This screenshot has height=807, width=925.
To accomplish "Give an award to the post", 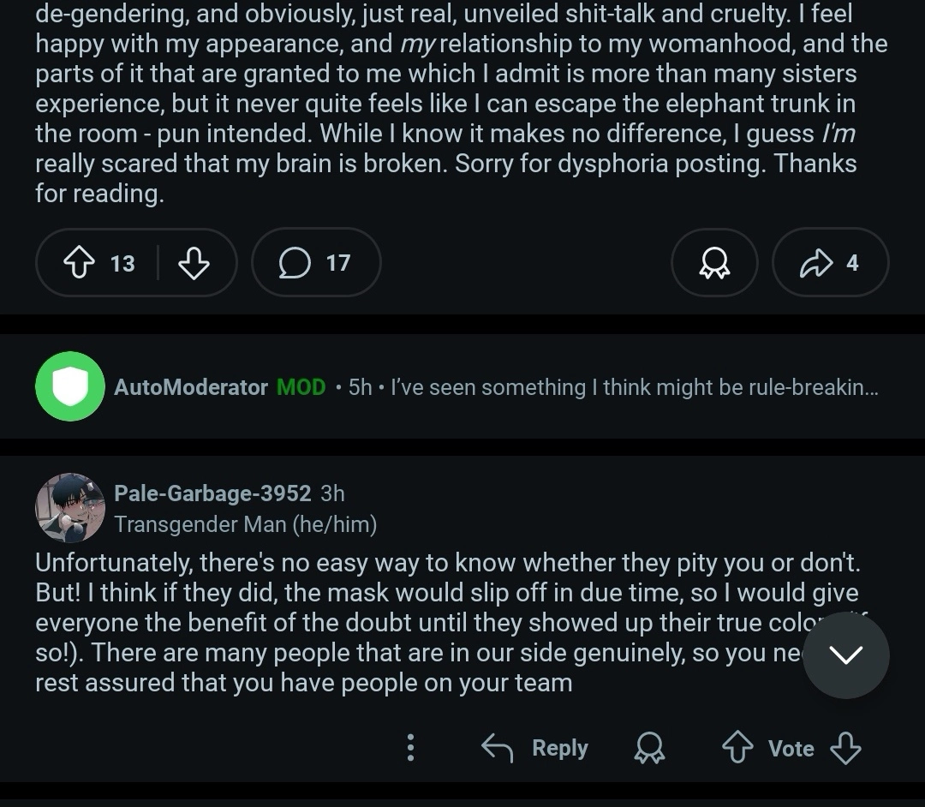I will click(714, 263).
